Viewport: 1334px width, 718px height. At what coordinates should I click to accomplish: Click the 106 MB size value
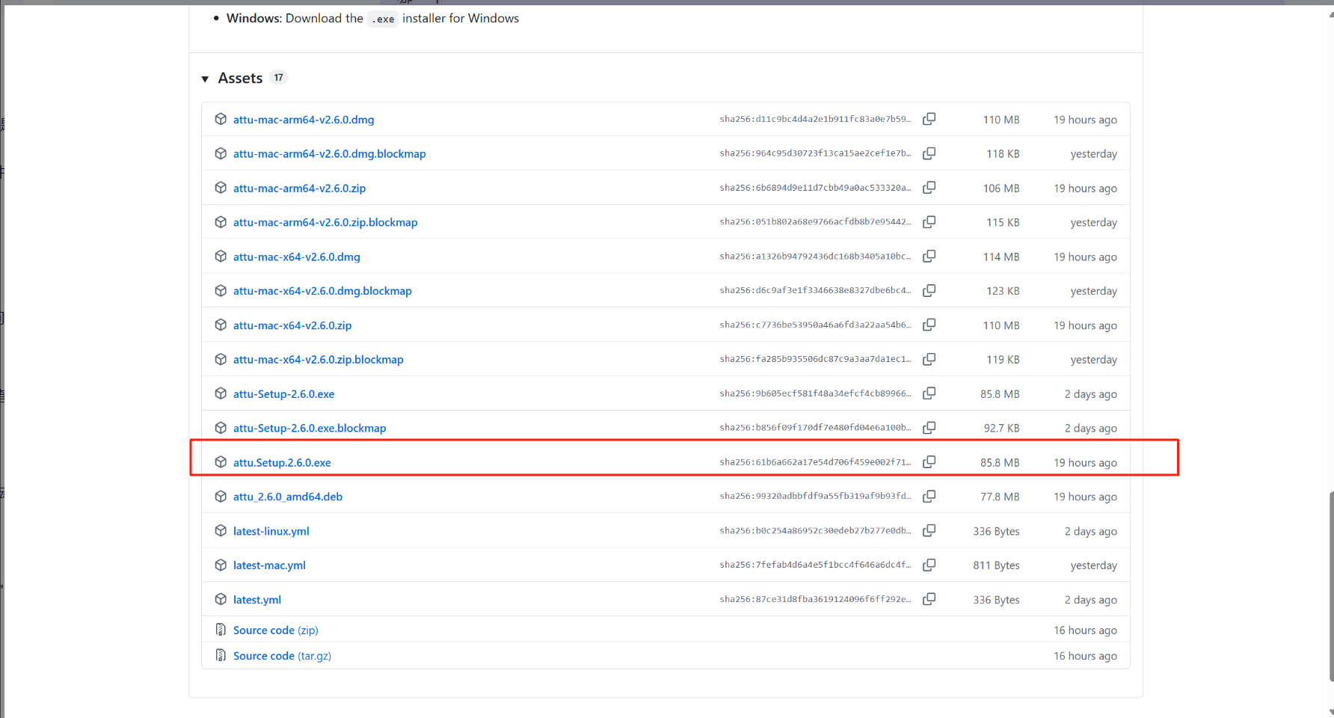(x=1001, y=188)
